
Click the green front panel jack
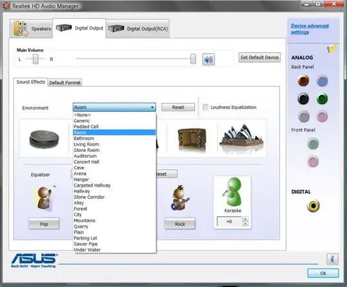tap(313, 143)
